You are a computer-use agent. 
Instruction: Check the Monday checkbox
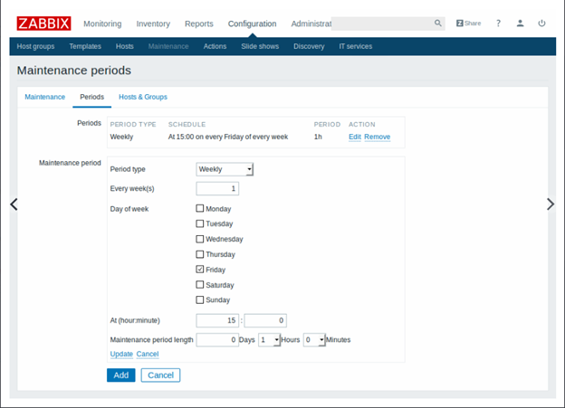pyautogui.click(x=199, y=208)
